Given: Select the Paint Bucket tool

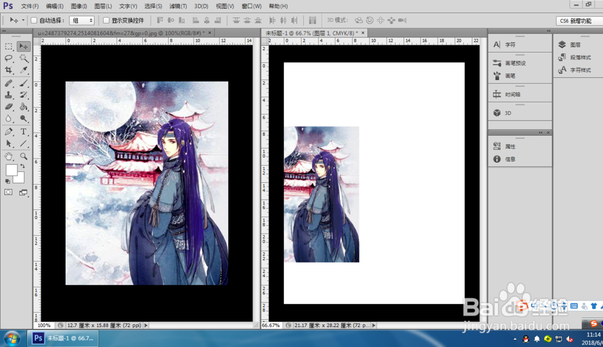Looking at the screenshot, I should click(24, 107).
